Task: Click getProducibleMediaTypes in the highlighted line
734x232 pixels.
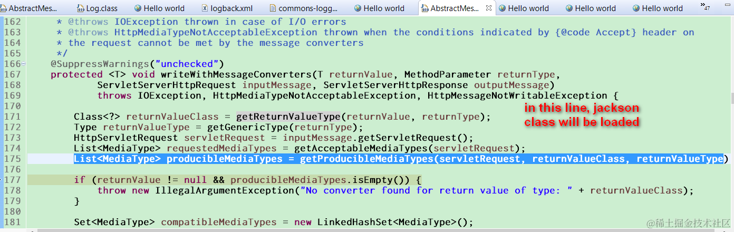Action: tap(366, 159)
